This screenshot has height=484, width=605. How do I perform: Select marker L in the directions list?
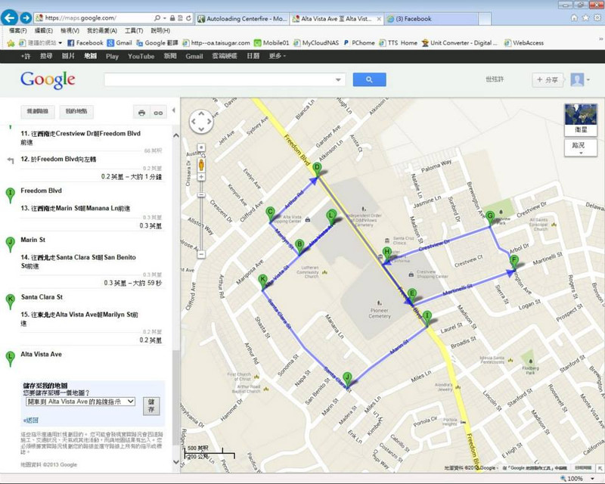pos(11,358)
